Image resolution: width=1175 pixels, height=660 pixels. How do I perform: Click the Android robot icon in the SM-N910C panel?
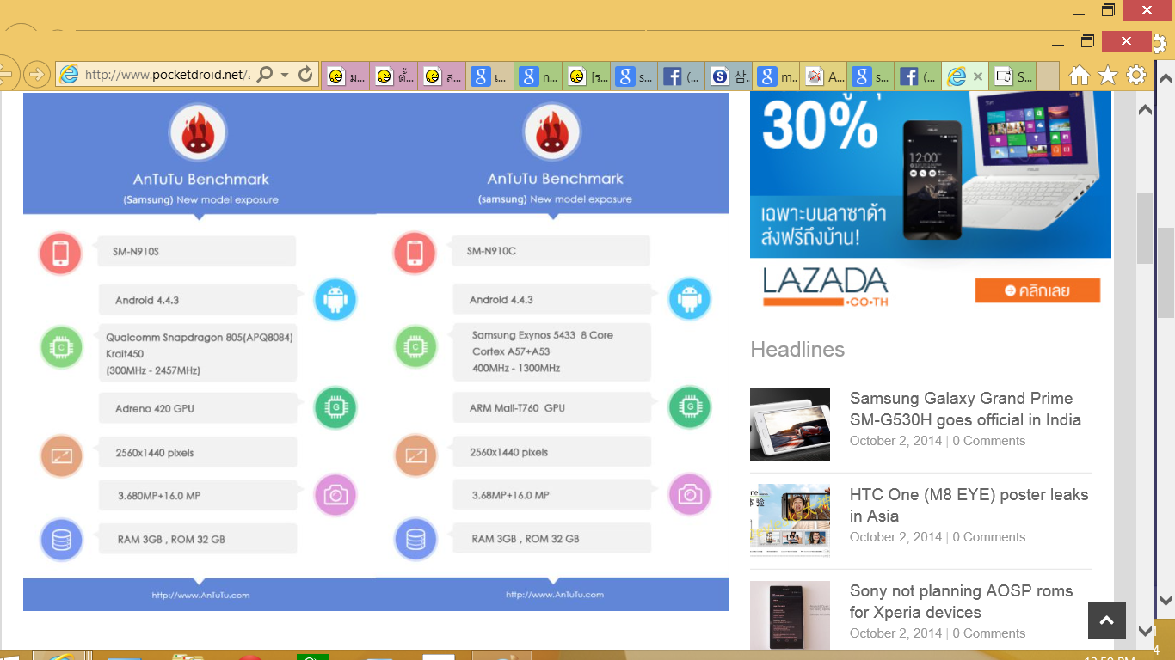coord(690,299)
